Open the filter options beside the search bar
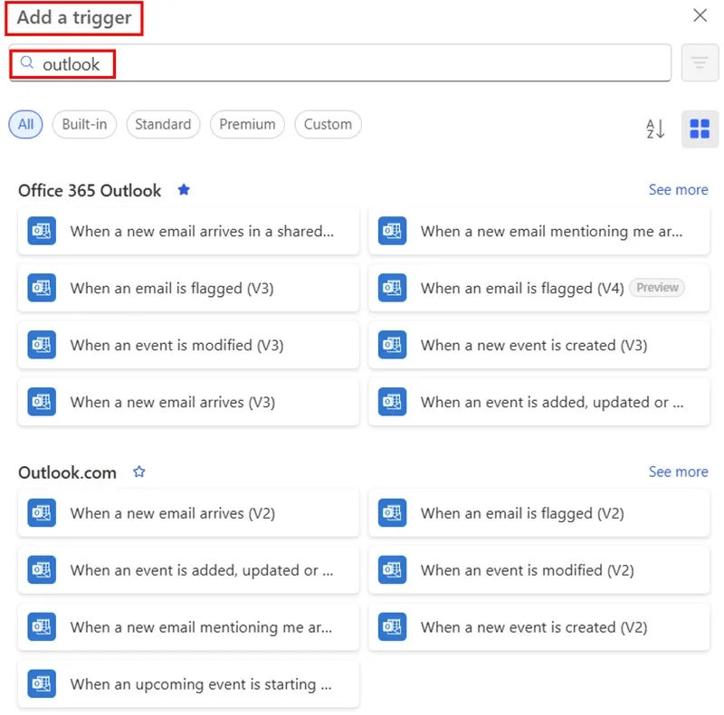Screen dimensions: 724x715 point(700,63)
